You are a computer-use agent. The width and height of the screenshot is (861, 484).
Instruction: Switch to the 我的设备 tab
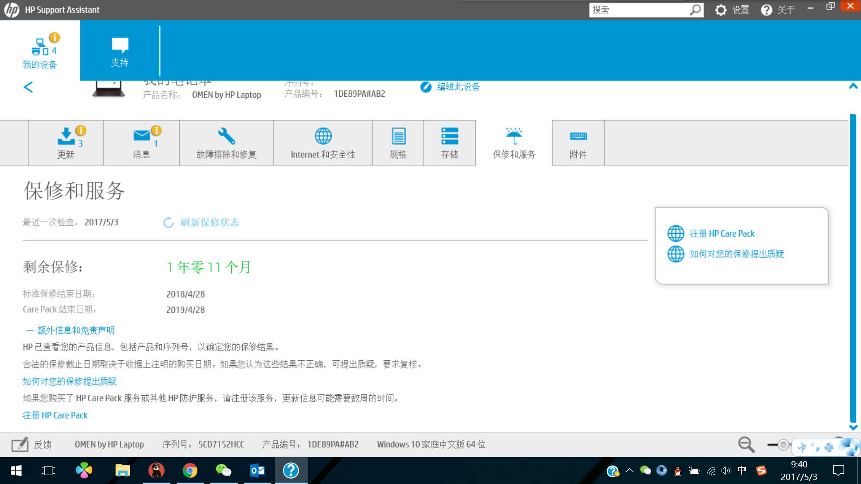40,50
